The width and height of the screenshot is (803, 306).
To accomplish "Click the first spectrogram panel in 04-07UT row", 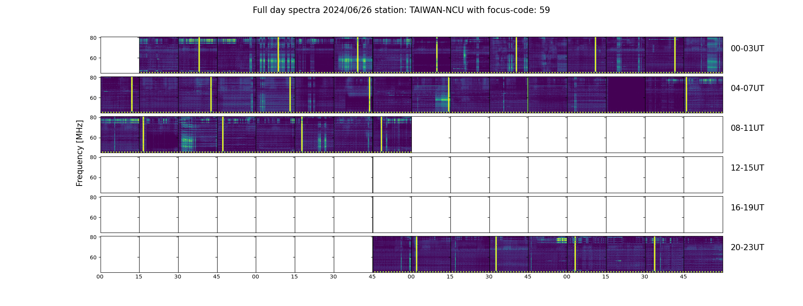I will point(120,94).
